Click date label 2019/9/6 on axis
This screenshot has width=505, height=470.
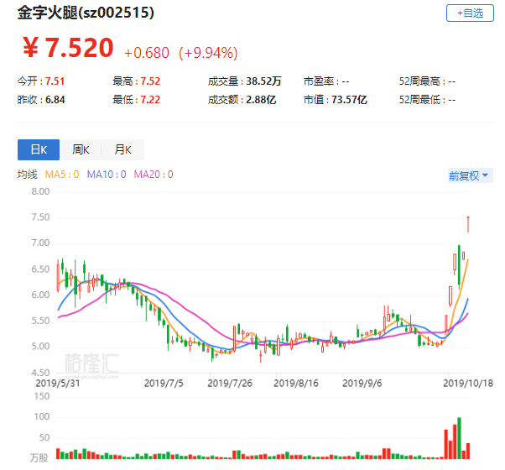point(362,384)
